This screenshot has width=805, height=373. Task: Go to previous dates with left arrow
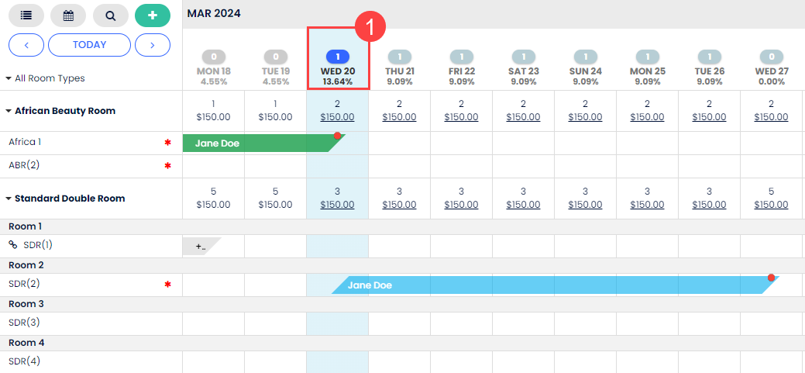26,45
